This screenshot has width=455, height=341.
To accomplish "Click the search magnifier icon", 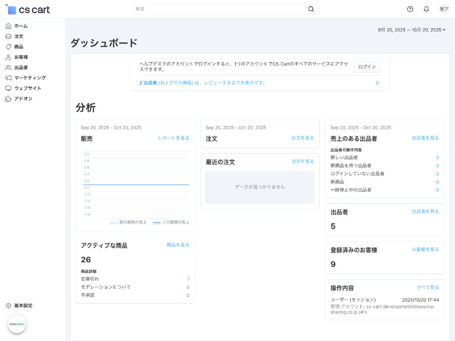I will coord(311,9).
